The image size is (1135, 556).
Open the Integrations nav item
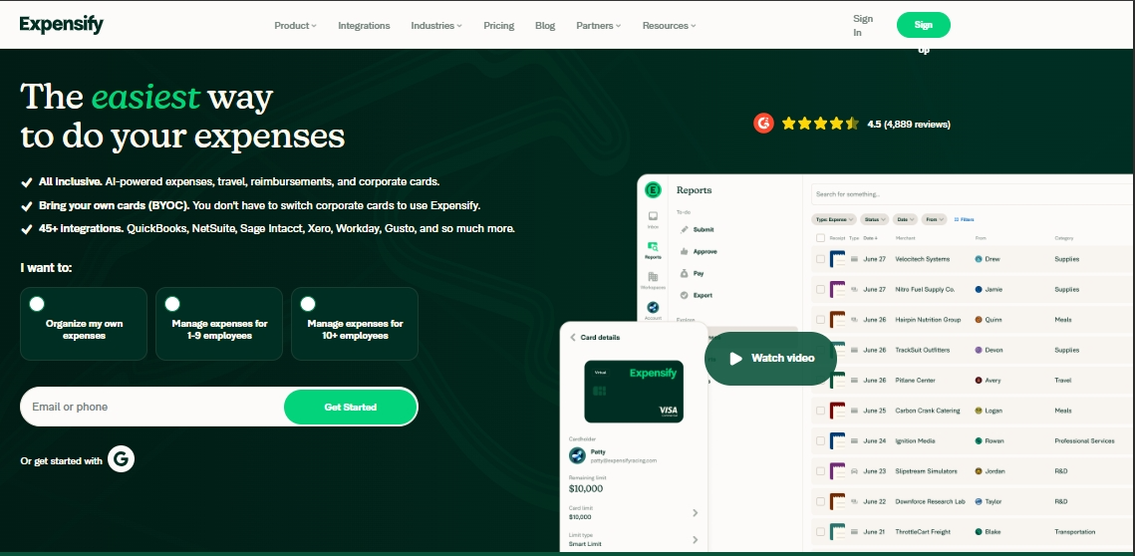pyautogui.click(x=364, y=25)
